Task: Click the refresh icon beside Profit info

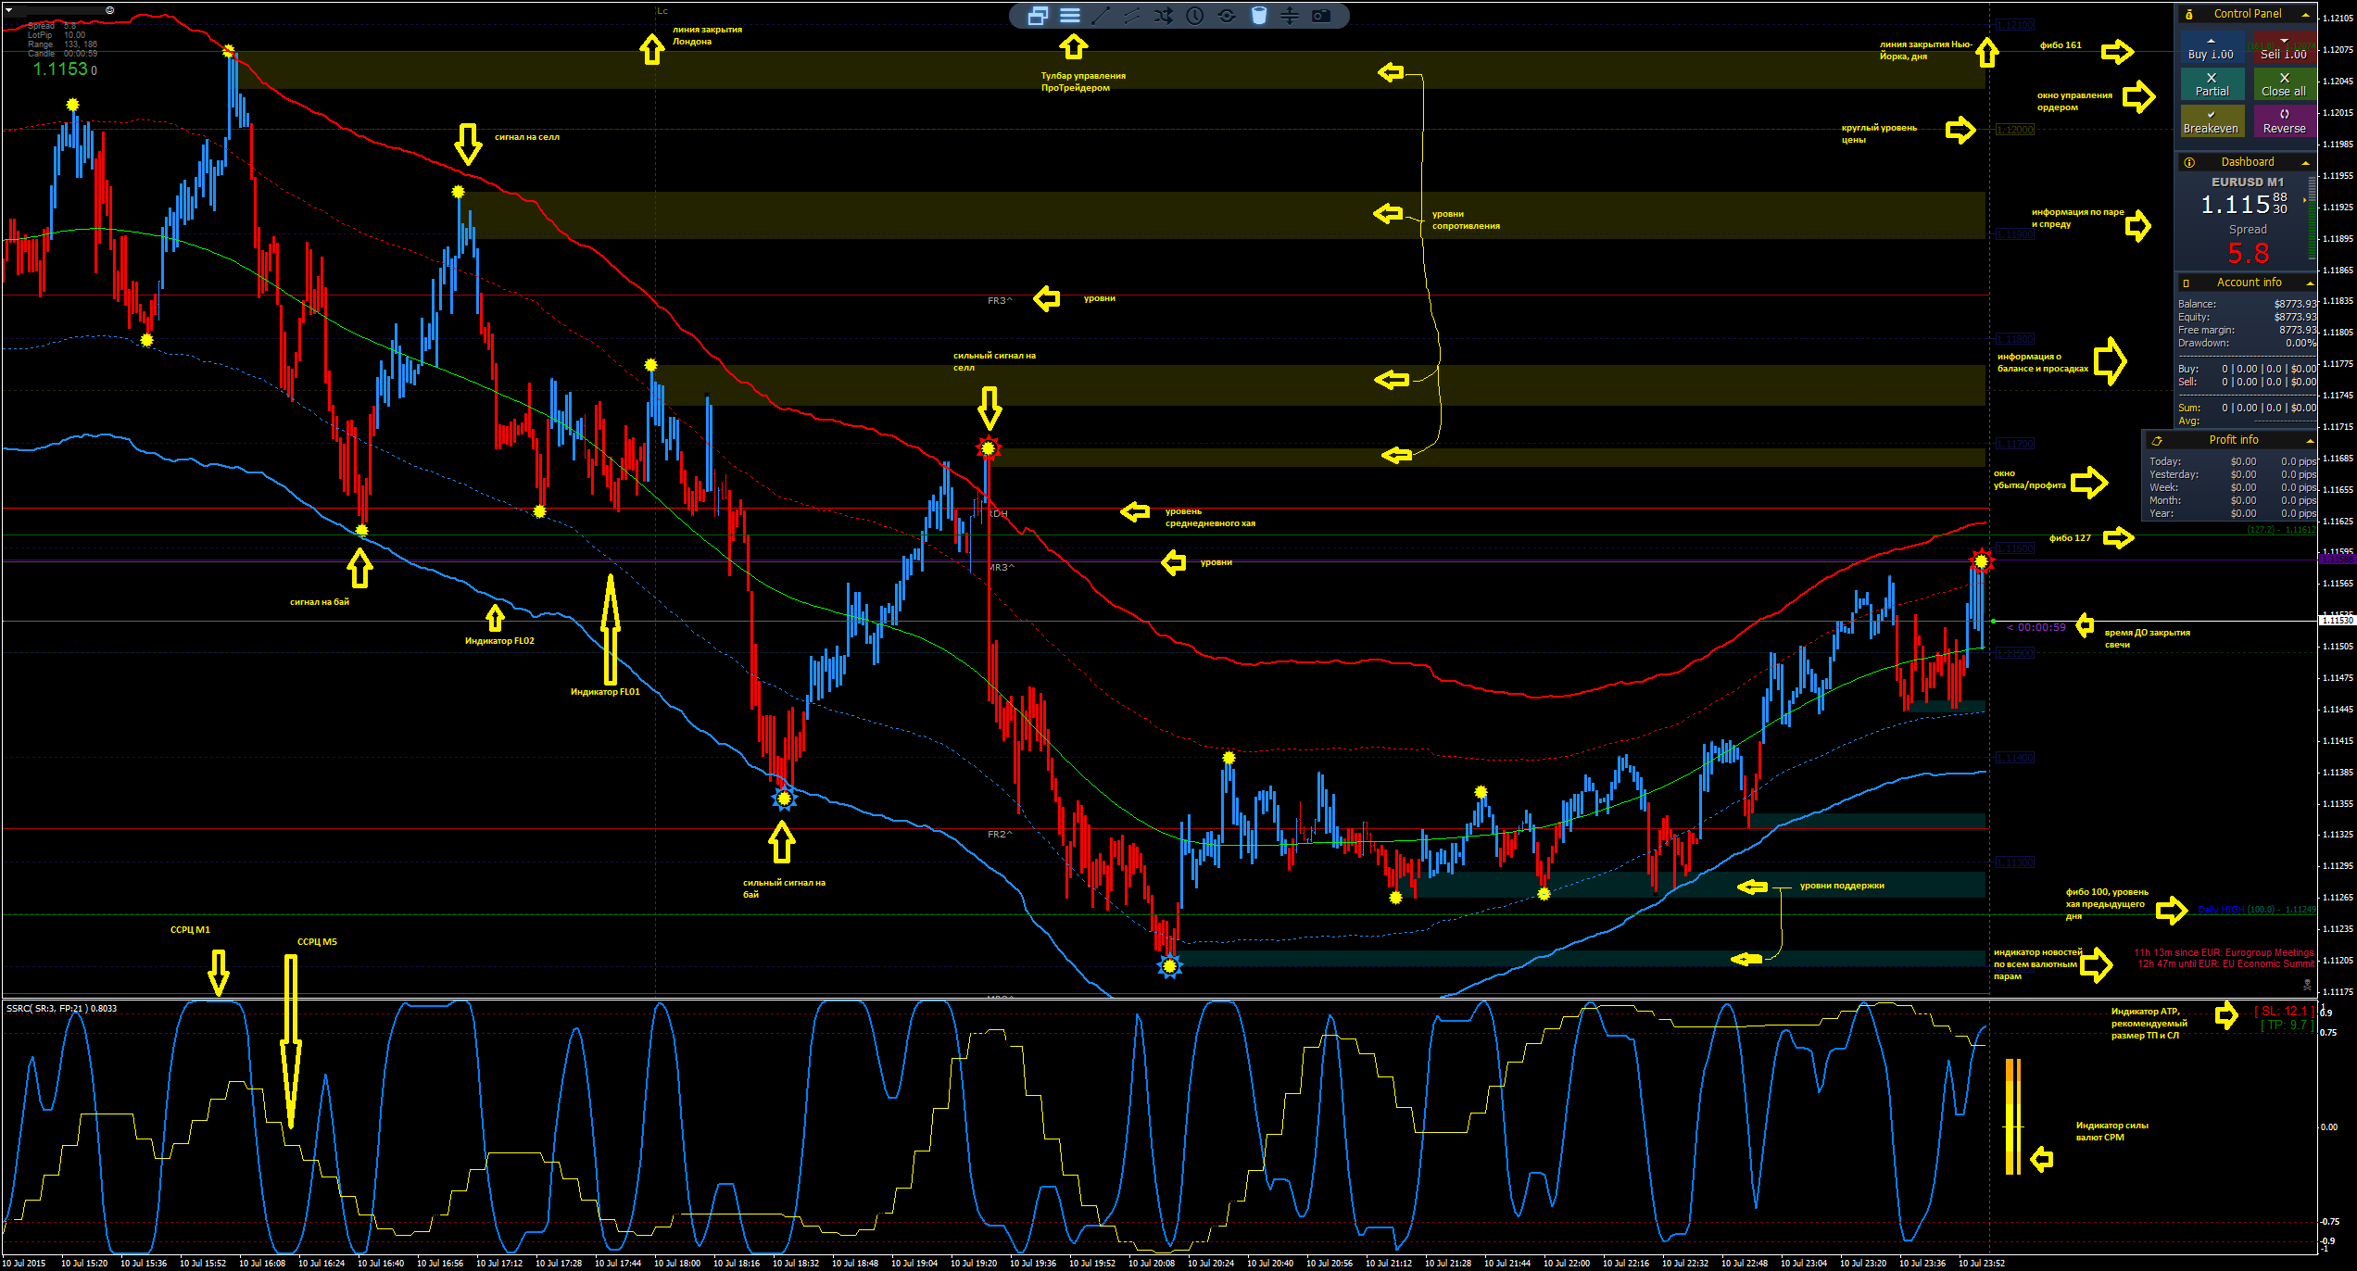Action: [2157, 441]
